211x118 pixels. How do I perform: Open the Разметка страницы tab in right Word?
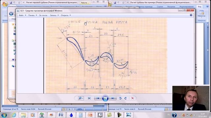coord(144,7)
